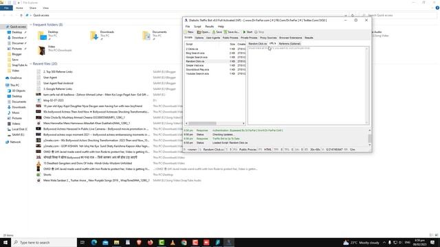The height and width of the screenshot is (247, 440).
Task: Select recent file 'User Agent'
Action: coord(50,78)
